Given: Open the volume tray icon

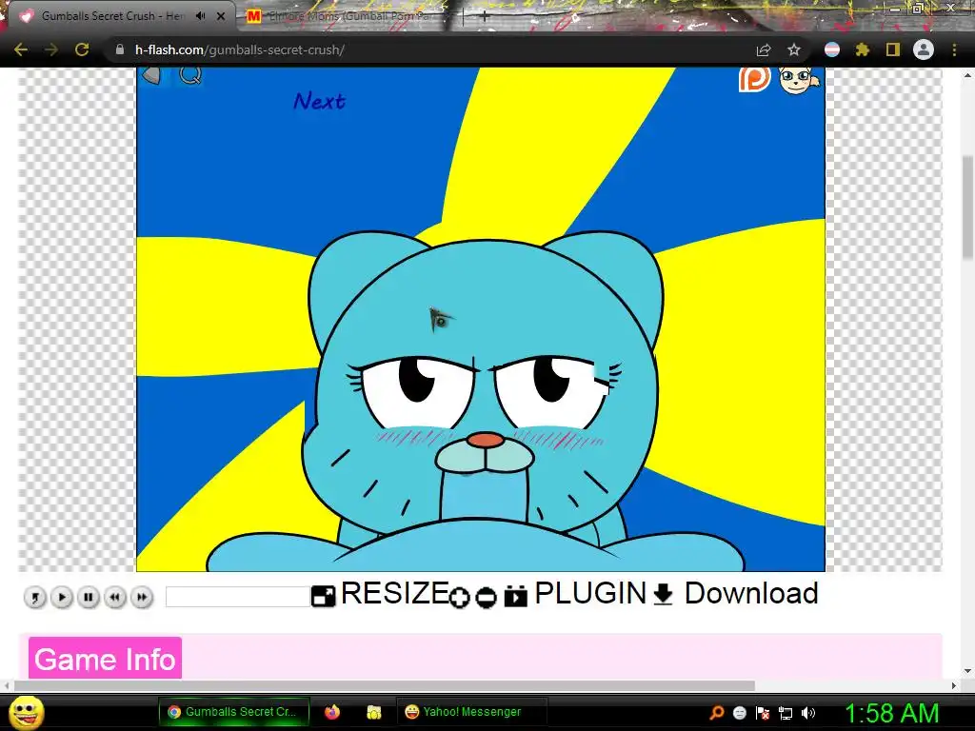Looking at the screenshot, I should [808, 713].
